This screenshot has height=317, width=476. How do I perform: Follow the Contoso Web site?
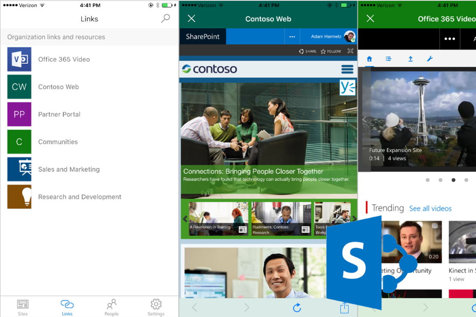(x=330, y=51)
